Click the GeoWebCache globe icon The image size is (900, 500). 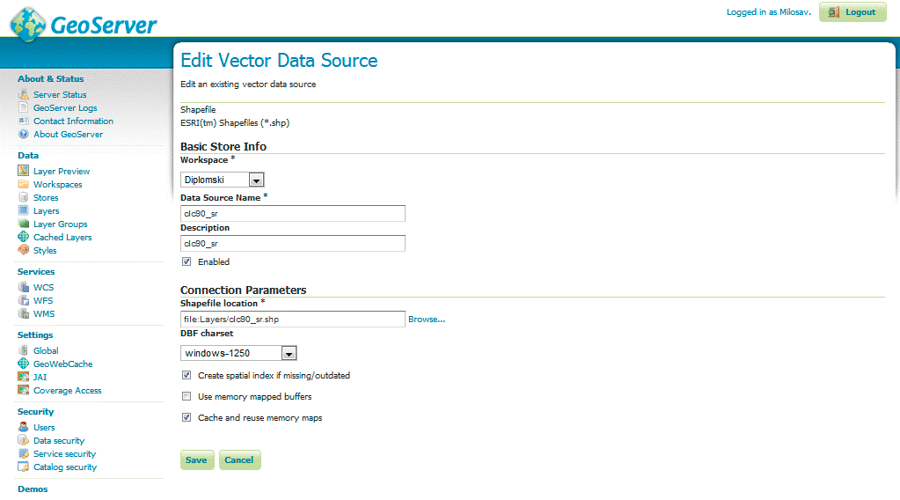point(24,364)
